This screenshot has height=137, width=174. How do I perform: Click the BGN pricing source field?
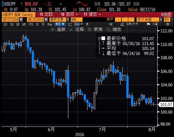[x=76, y=20]
